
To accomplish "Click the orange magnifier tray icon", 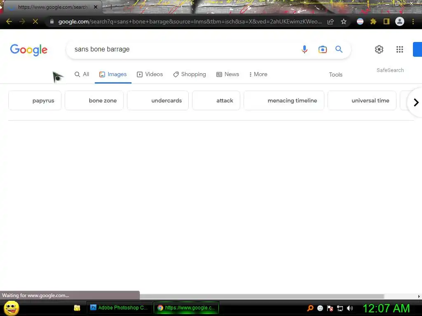I will click(310, 308).
